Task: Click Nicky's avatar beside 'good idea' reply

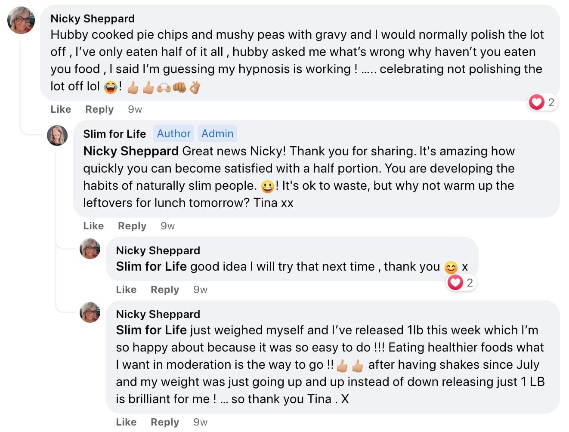Action: tap(90, 249)
